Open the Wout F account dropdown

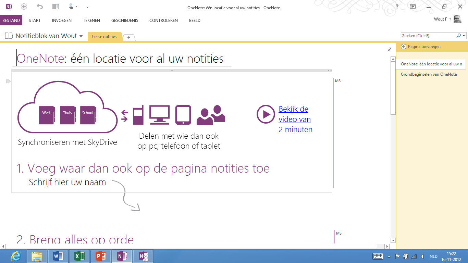tap(443, 19)
